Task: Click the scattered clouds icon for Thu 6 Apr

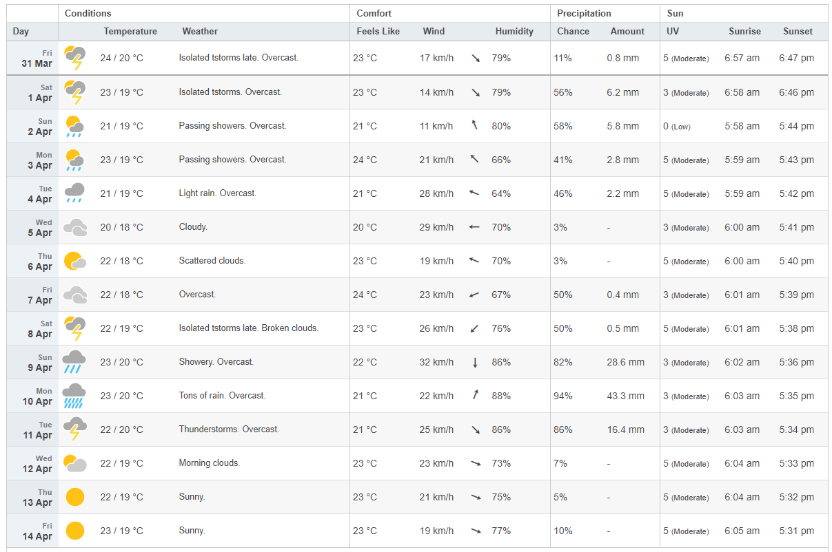Action: (x=74, y=261)
